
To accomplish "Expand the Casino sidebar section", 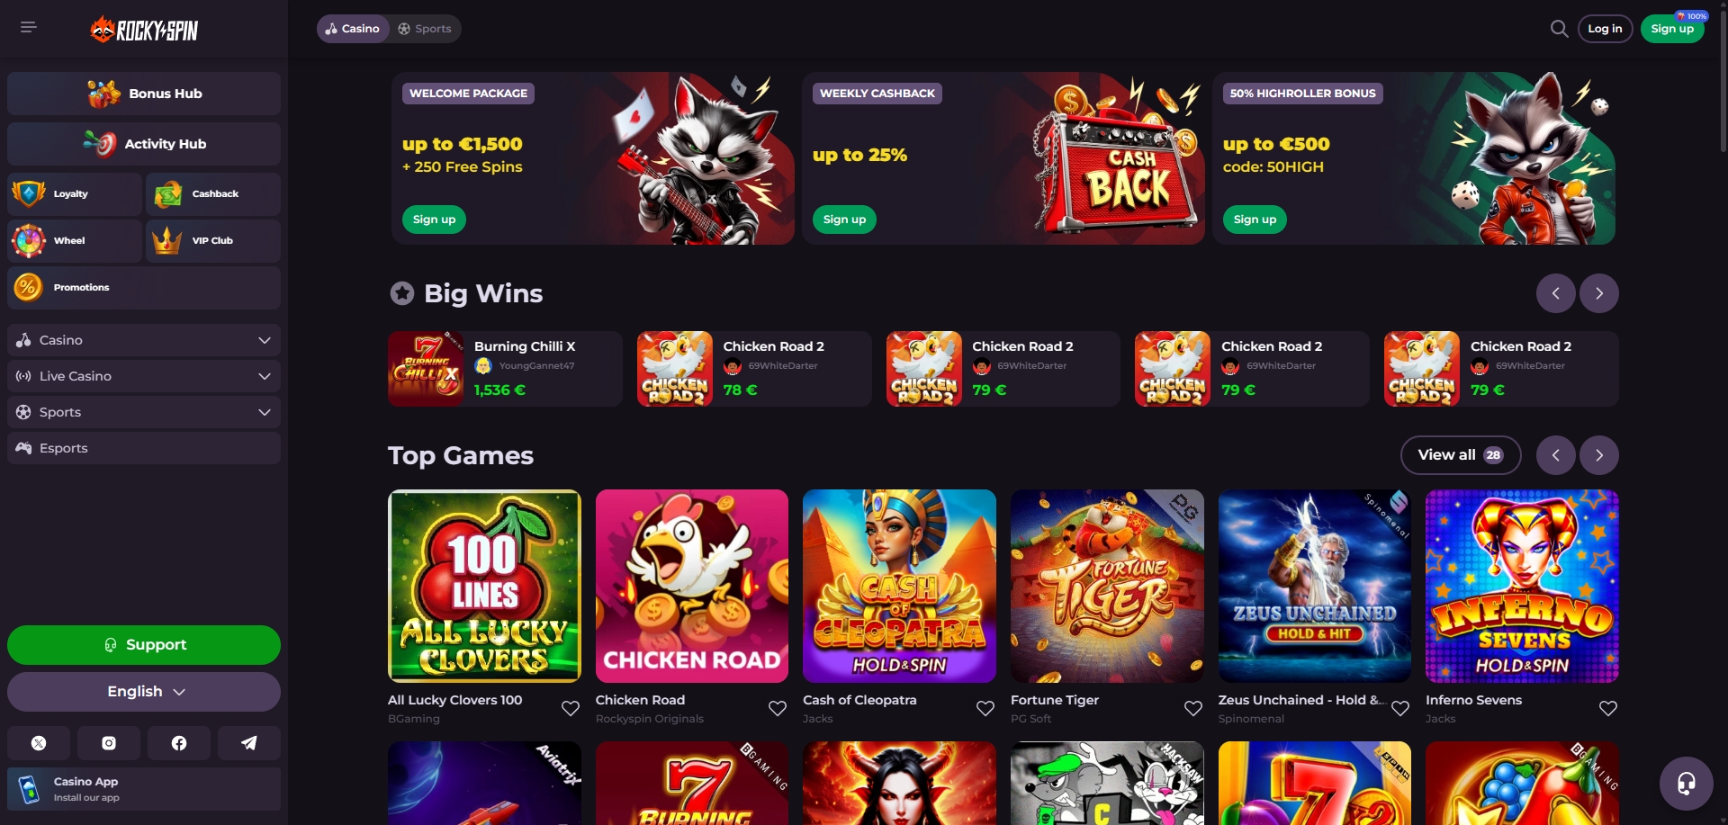I will pos(144,340).
